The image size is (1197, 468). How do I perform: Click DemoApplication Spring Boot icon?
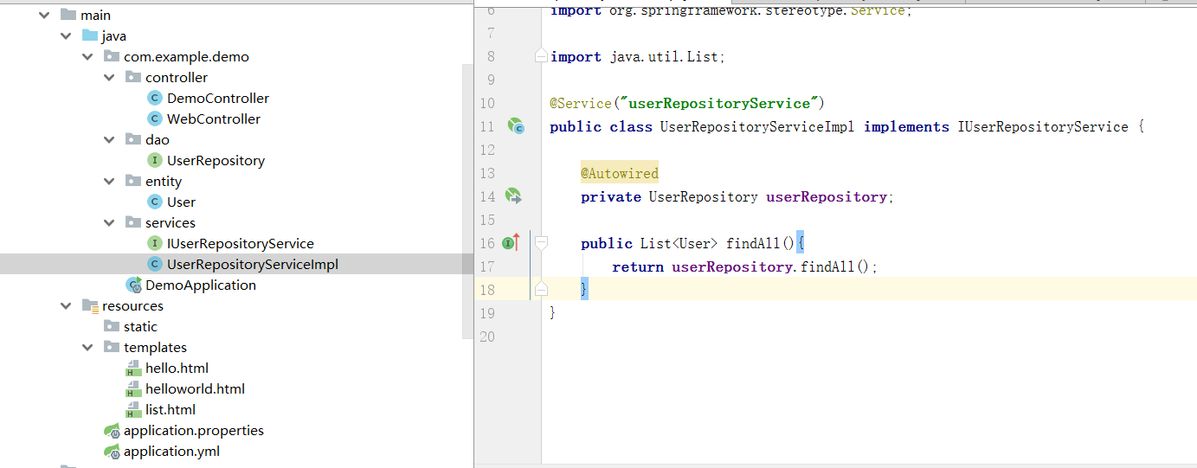(133, 285)
